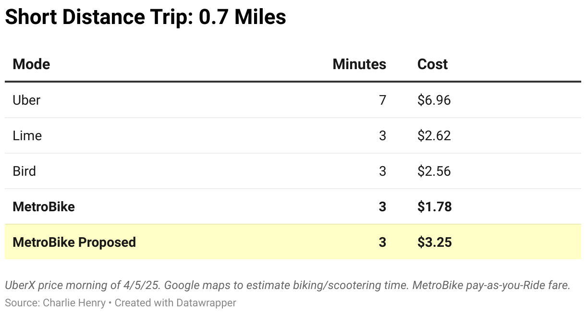Click the UberX price footnote text
The width and height of the screenshot is (586, 314).
coord(287,285)
